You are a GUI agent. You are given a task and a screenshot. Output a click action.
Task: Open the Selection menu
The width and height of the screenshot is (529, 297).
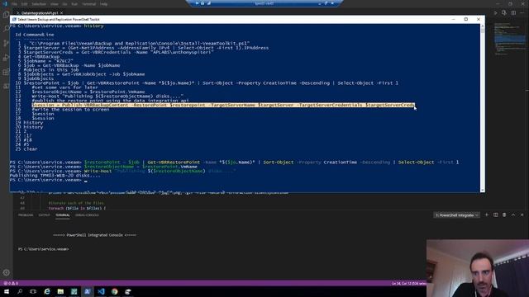tap(39, 4)
